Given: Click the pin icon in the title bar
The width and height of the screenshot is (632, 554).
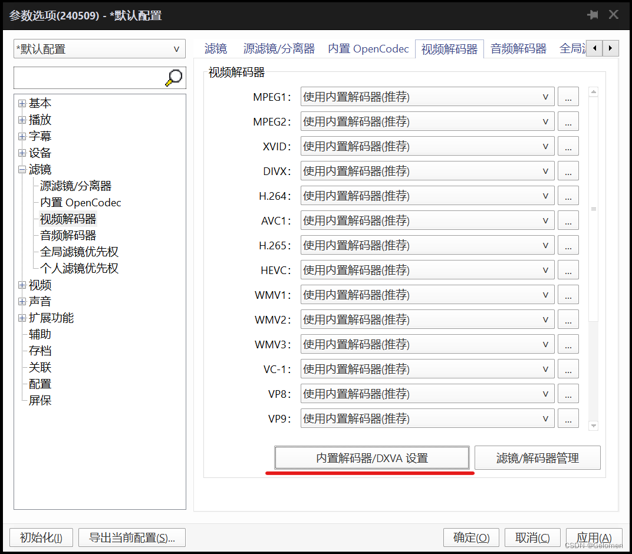Looking at the screenshot, I should coord(592,15).
